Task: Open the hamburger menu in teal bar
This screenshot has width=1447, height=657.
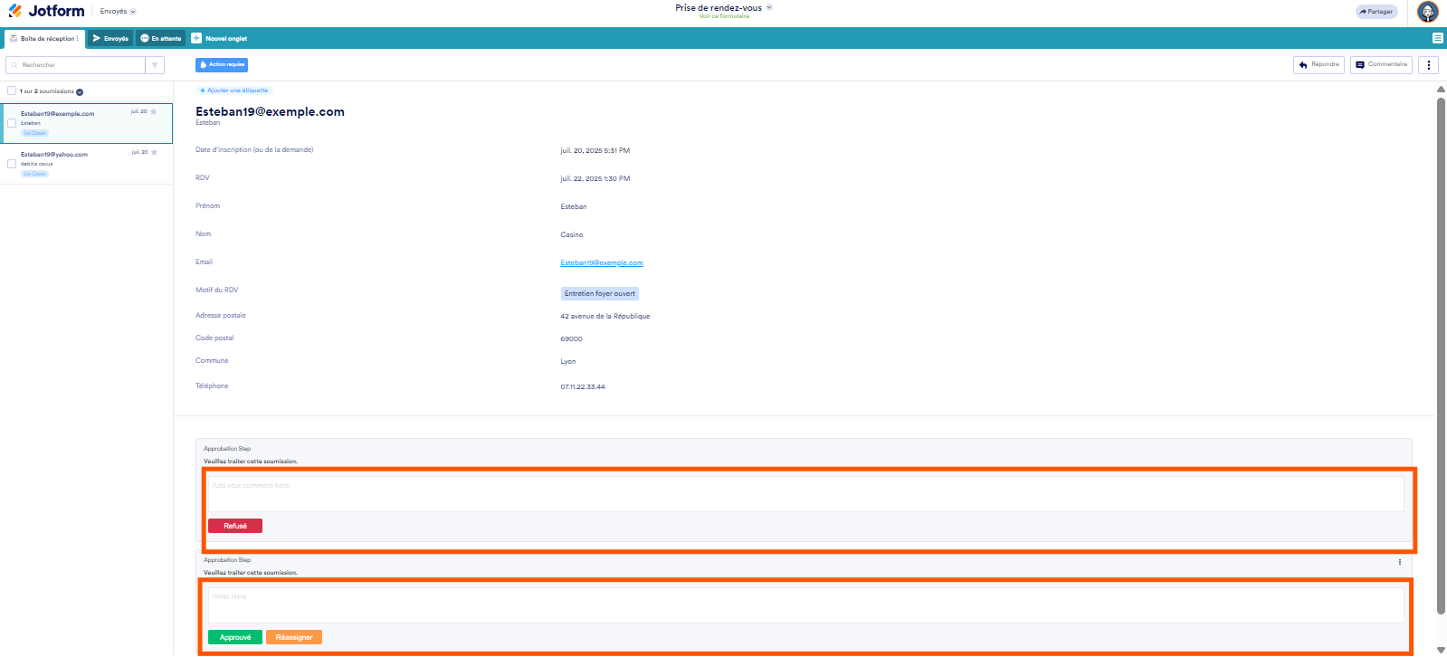Action: [1437, 38]
